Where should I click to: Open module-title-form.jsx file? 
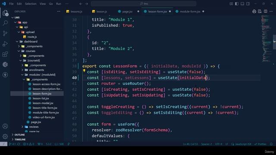point(46,112)
